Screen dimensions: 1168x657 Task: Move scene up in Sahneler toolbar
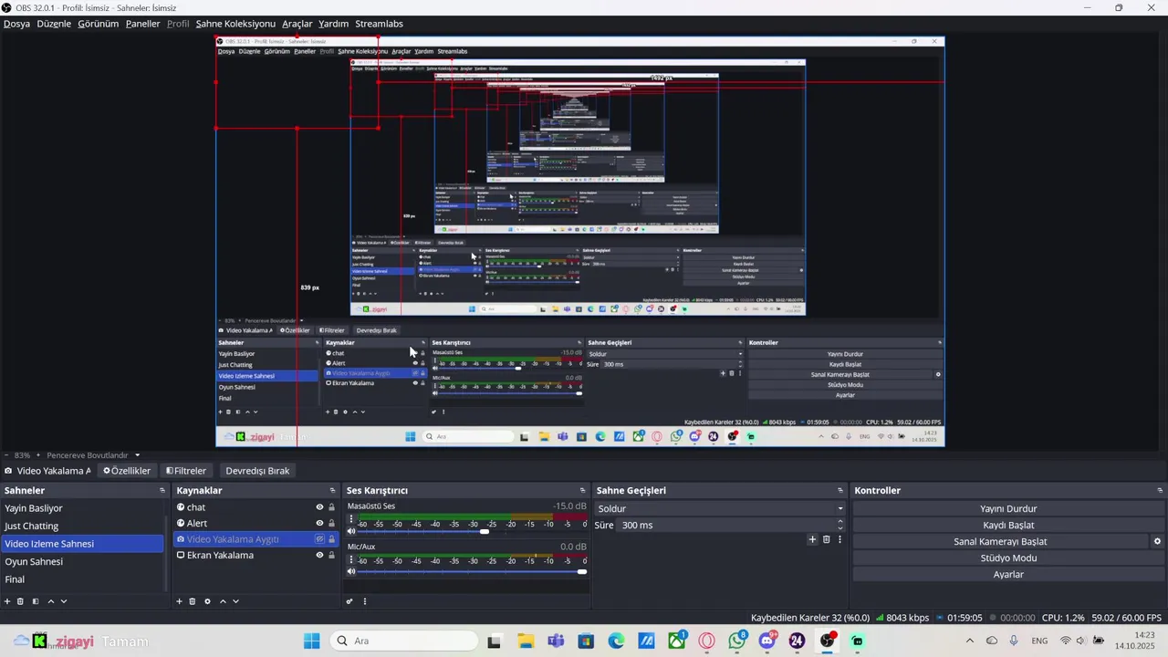pyautogui.click(x=51, y=601)
